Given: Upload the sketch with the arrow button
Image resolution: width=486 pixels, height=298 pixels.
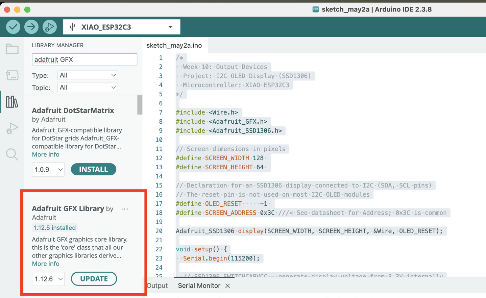Looking at the screenshot, I should click(31, 27).
